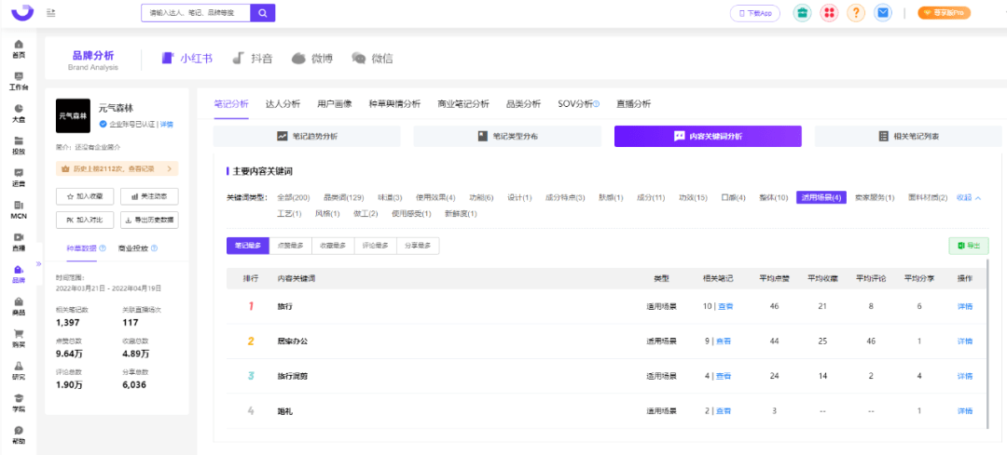Switch to the 达人分析 tab

[x=283, y=103]
